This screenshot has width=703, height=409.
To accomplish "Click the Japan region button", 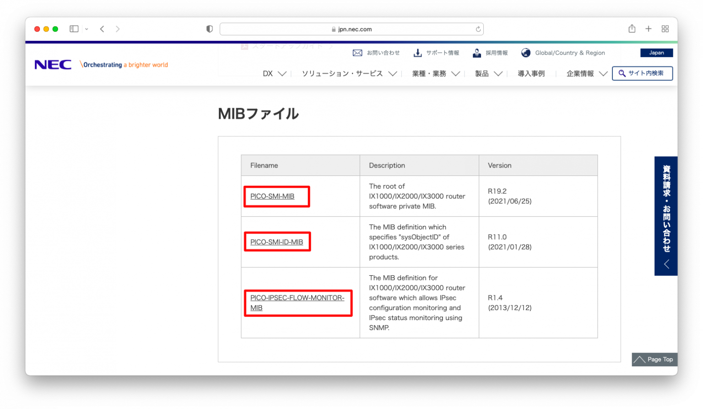I will click(x=656, y=53).
